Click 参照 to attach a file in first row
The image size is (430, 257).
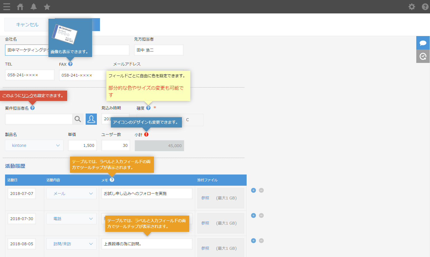pyautogui.click(x=205, y=198)
